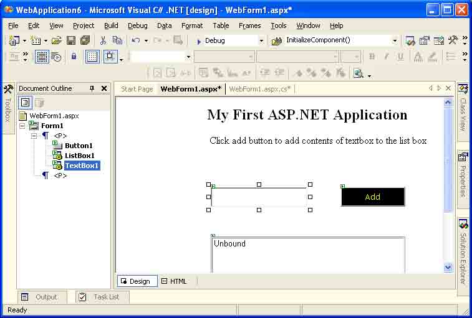Open the Debug configuration dropdown

coord(261,41)
